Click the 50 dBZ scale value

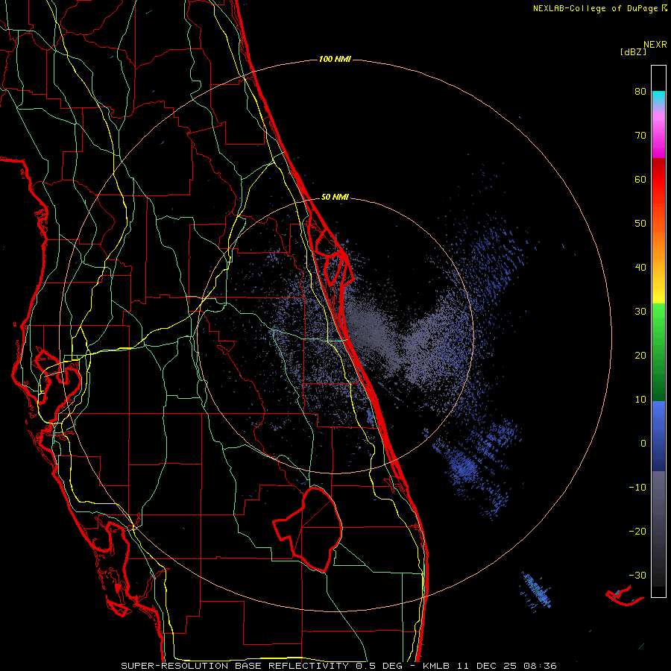(x=640, y=224)
